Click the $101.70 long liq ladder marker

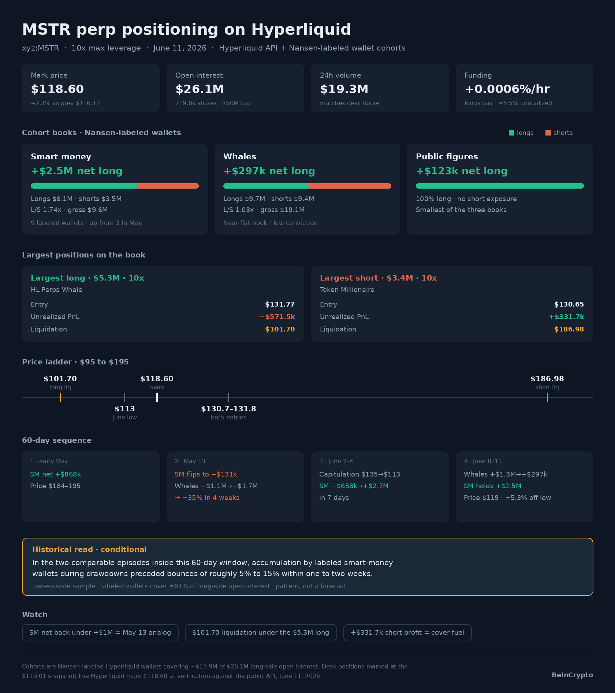pos(60,397)
